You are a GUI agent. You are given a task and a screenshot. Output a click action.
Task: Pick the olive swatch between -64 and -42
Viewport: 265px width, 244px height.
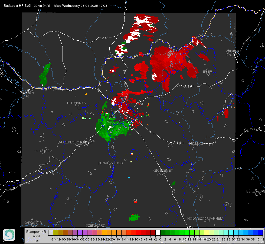pos(55,233)
